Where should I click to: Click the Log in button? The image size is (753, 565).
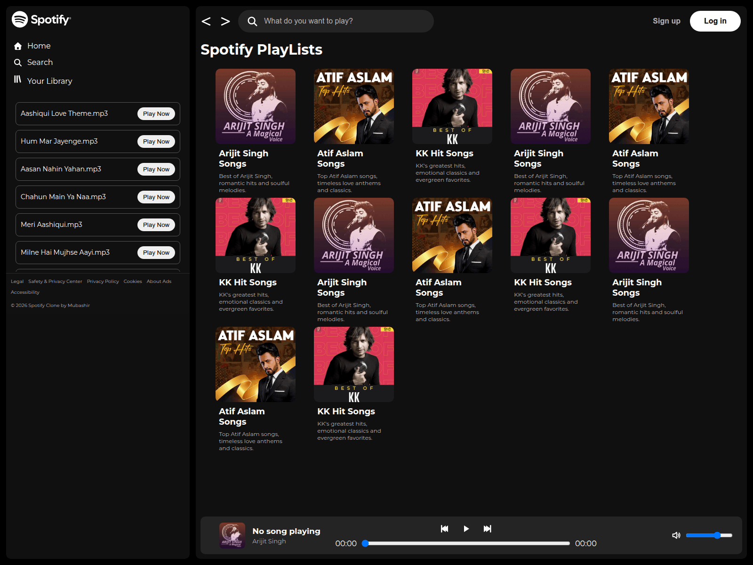click(715, 21)
